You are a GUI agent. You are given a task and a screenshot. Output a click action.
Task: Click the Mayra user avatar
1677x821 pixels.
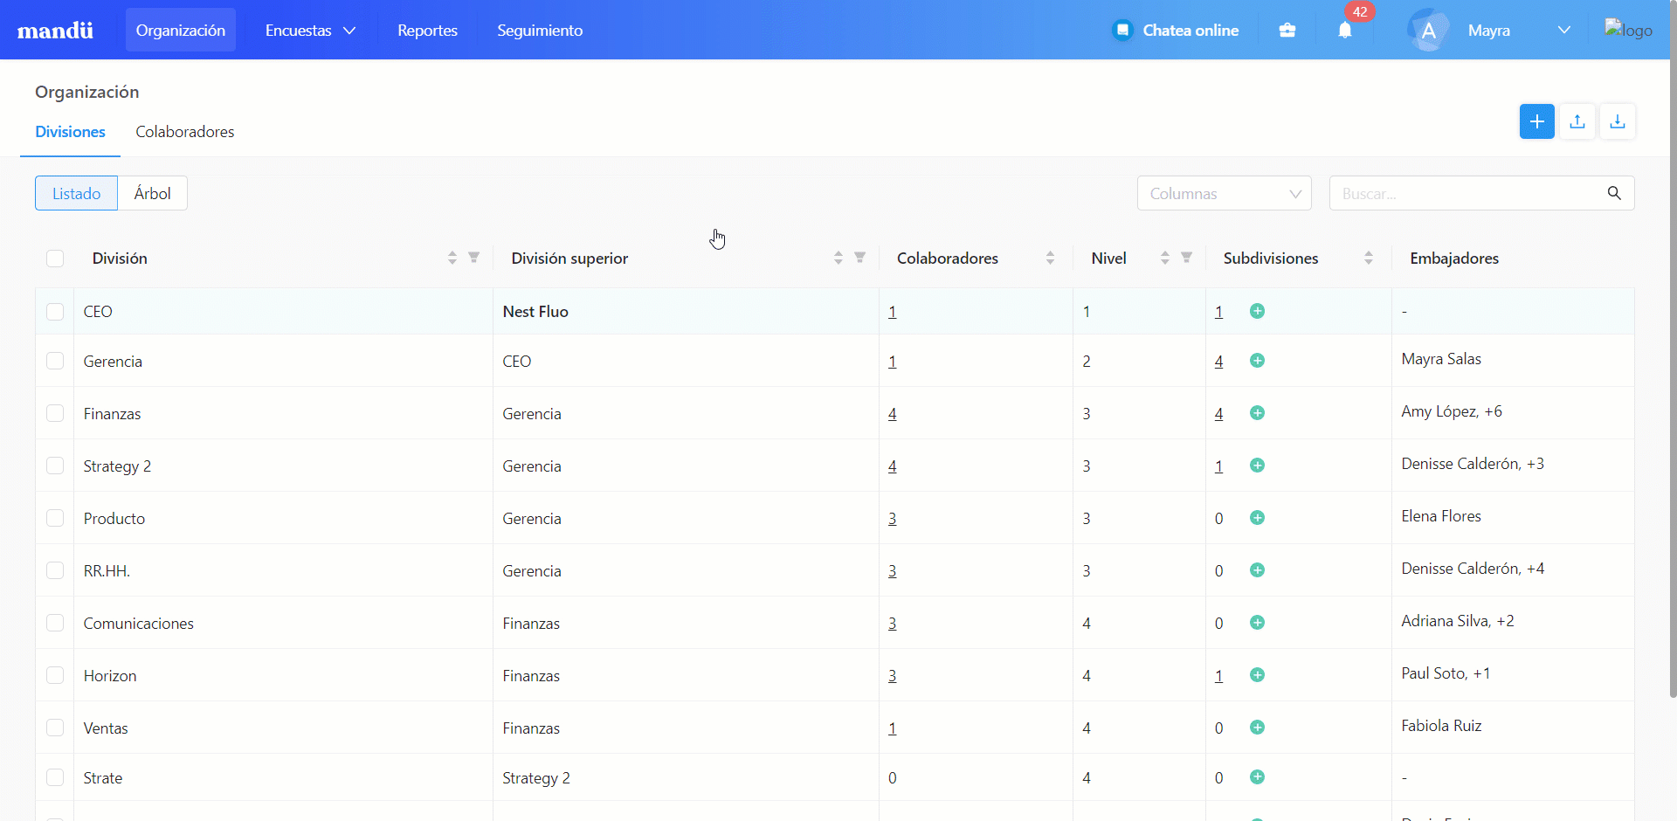pyautogui.click(x=1429, y=31)
